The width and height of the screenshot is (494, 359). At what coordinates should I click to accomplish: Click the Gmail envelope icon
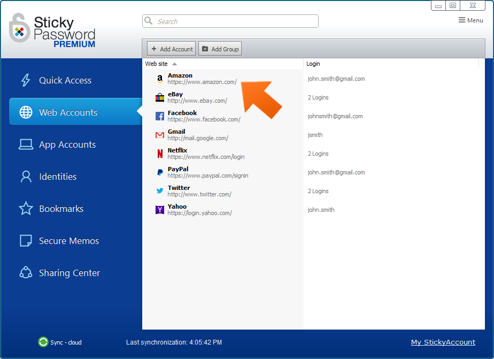[160, 135]
